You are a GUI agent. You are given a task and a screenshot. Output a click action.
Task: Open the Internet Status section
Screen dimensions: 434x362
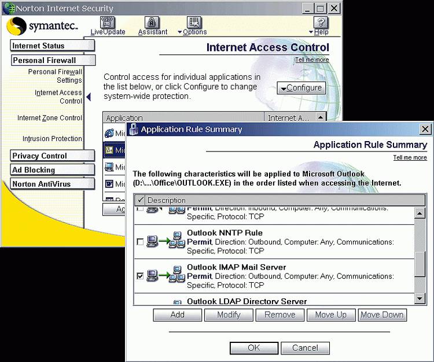click(52, 46)
